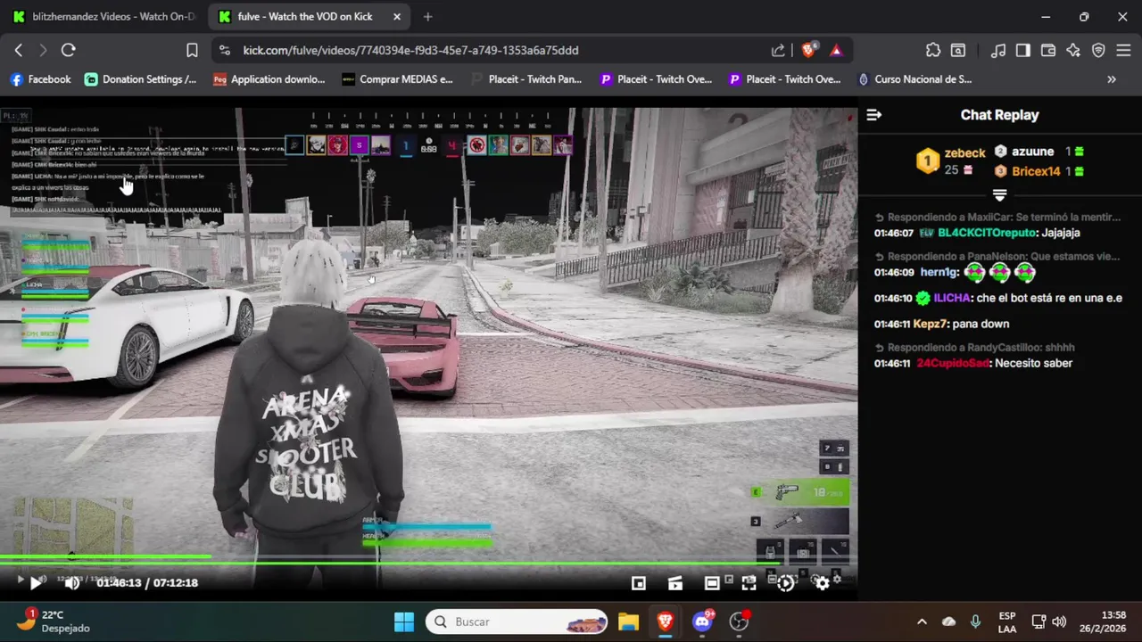This screenshot has height=642, width=1142.
Task: Expand the chat leaderboard with the down arrow
Action: click(999, 194)
